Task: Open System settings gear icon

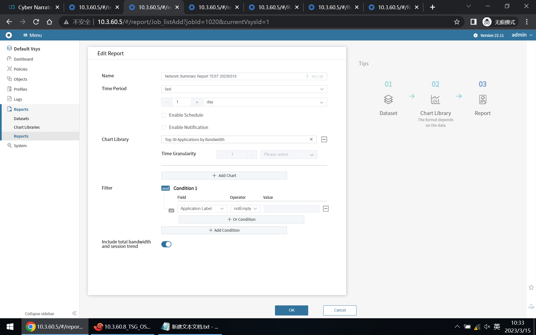Action: click(9, 145)
